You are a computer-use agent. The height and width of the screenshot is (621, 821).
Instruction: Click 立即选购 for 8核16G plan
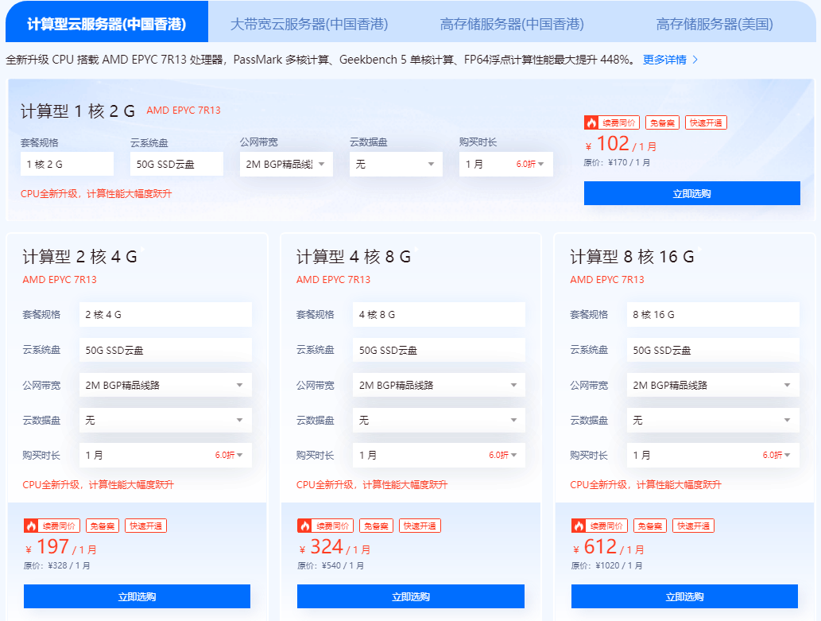coord(684,596)
